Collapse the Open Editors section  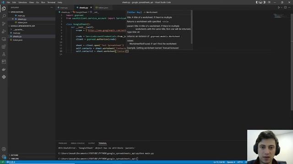[17, 12]
